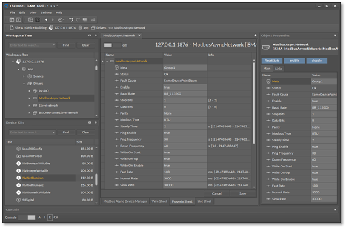Click the Baud Rate value field

(185, 94)
